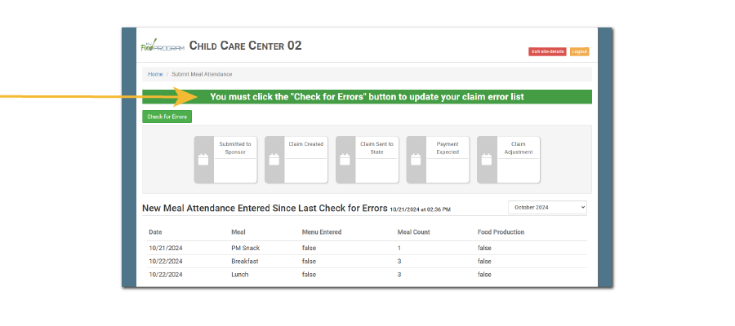
Task: Open meal count 1 for PM Snack
Action: pos(399,248)
